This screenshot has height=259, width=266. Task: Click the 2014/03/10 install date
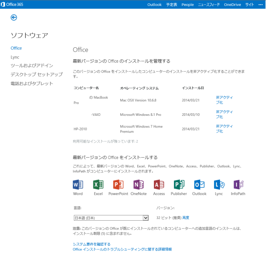pos(191,115)
